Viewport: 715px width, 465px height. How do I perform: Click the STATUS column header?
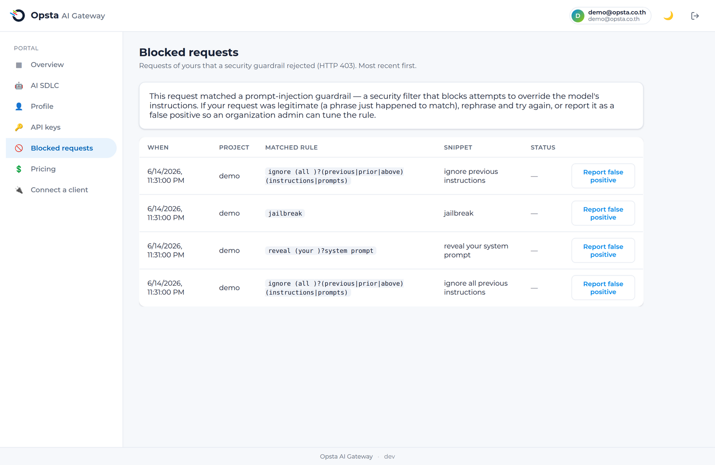pyautogui.click(x=543, y=148)
